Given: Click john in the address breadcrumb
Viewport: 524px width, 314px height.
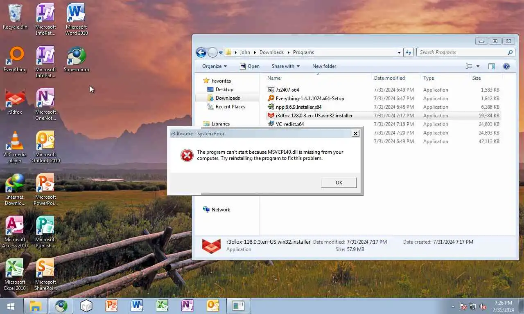Looking at the screenshot, I should (245, 52).
